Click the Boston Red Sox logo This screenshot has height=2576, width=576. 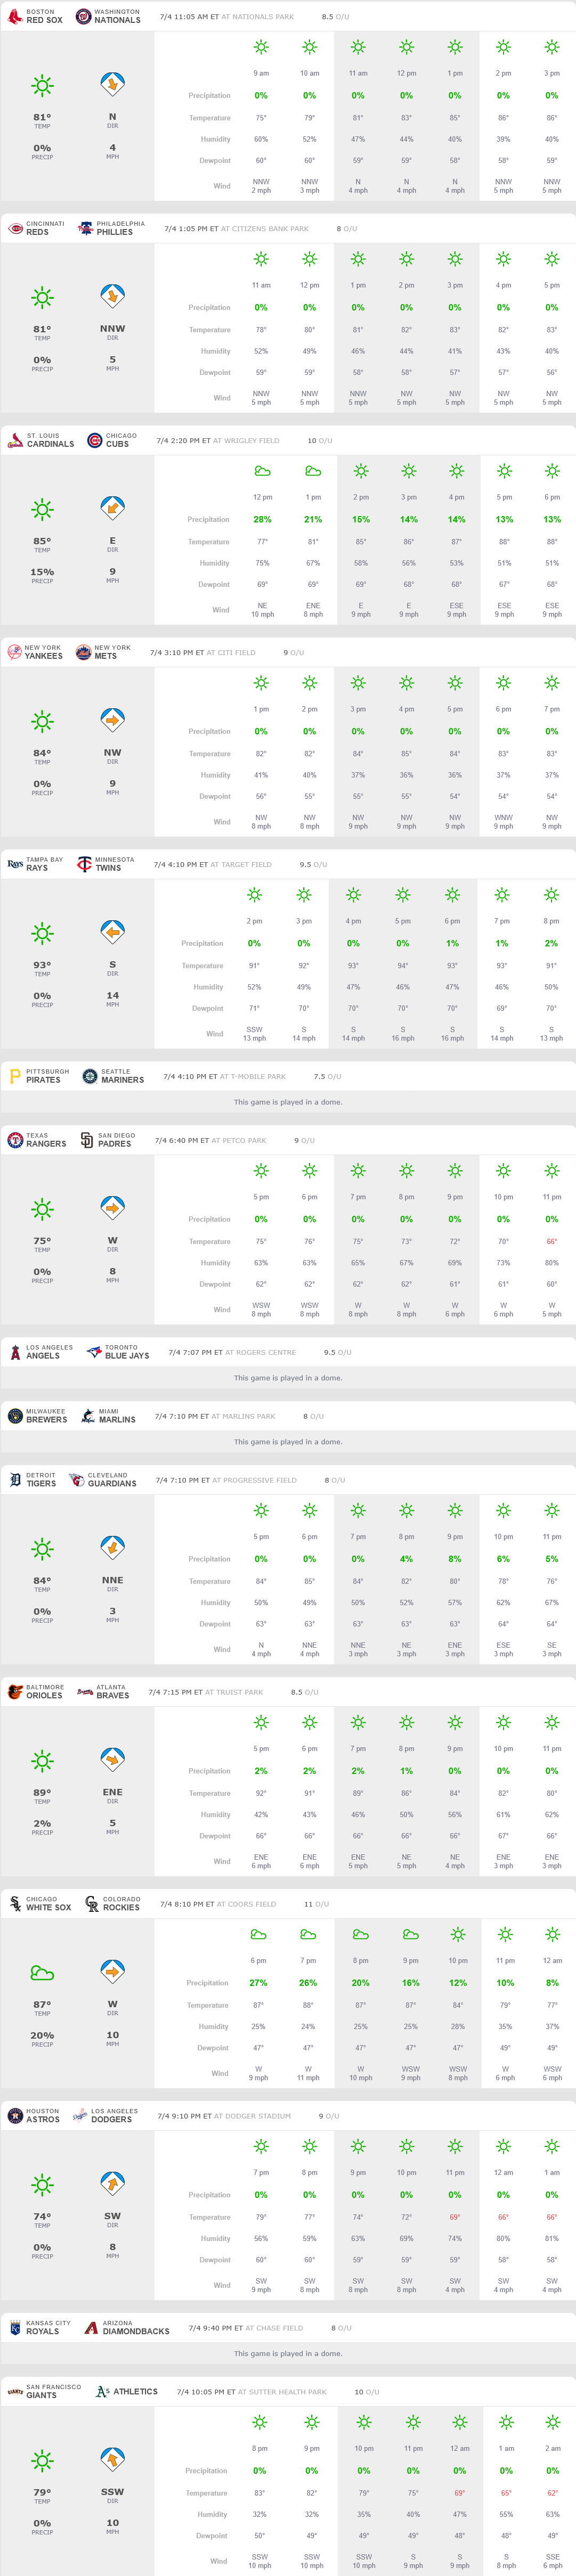(15, 17)
